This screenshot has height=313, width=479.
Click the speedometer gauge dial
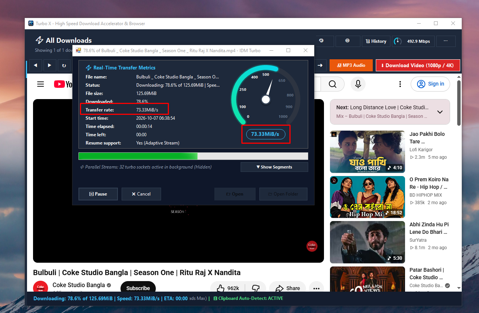(x=266, y=95)
